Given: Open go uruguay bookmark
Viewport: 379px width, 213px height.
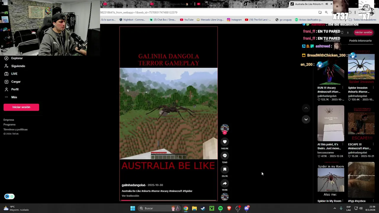Looking at the screenshot, I should pyautogui.click(x=283, y=20).
